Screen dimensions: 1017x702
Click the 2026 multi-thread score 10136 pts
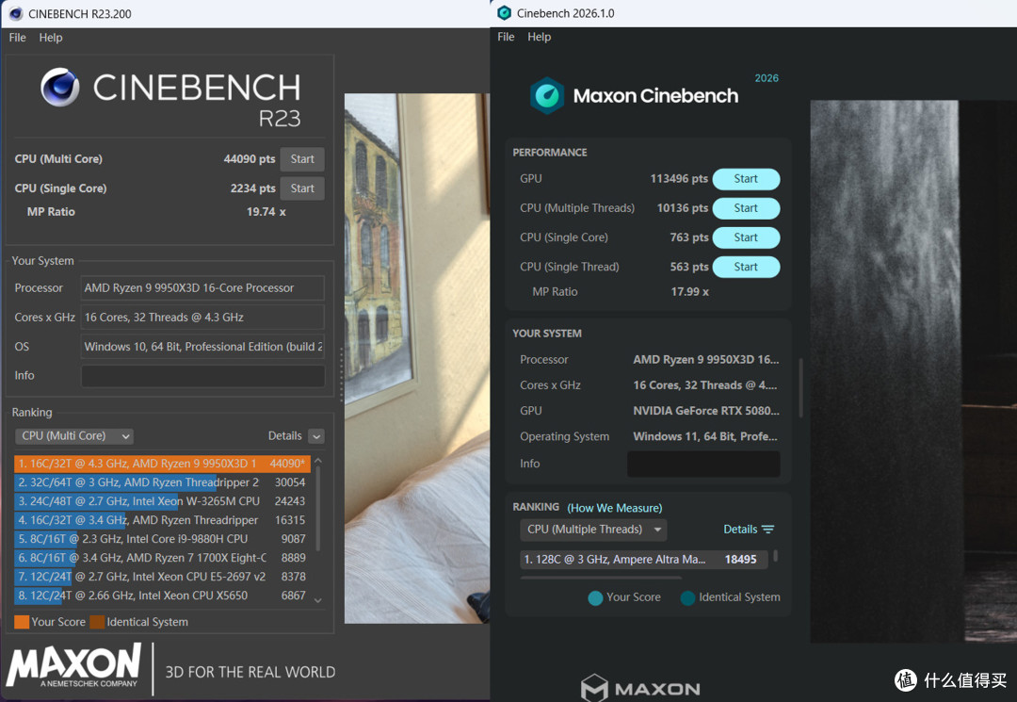(683, 207)
